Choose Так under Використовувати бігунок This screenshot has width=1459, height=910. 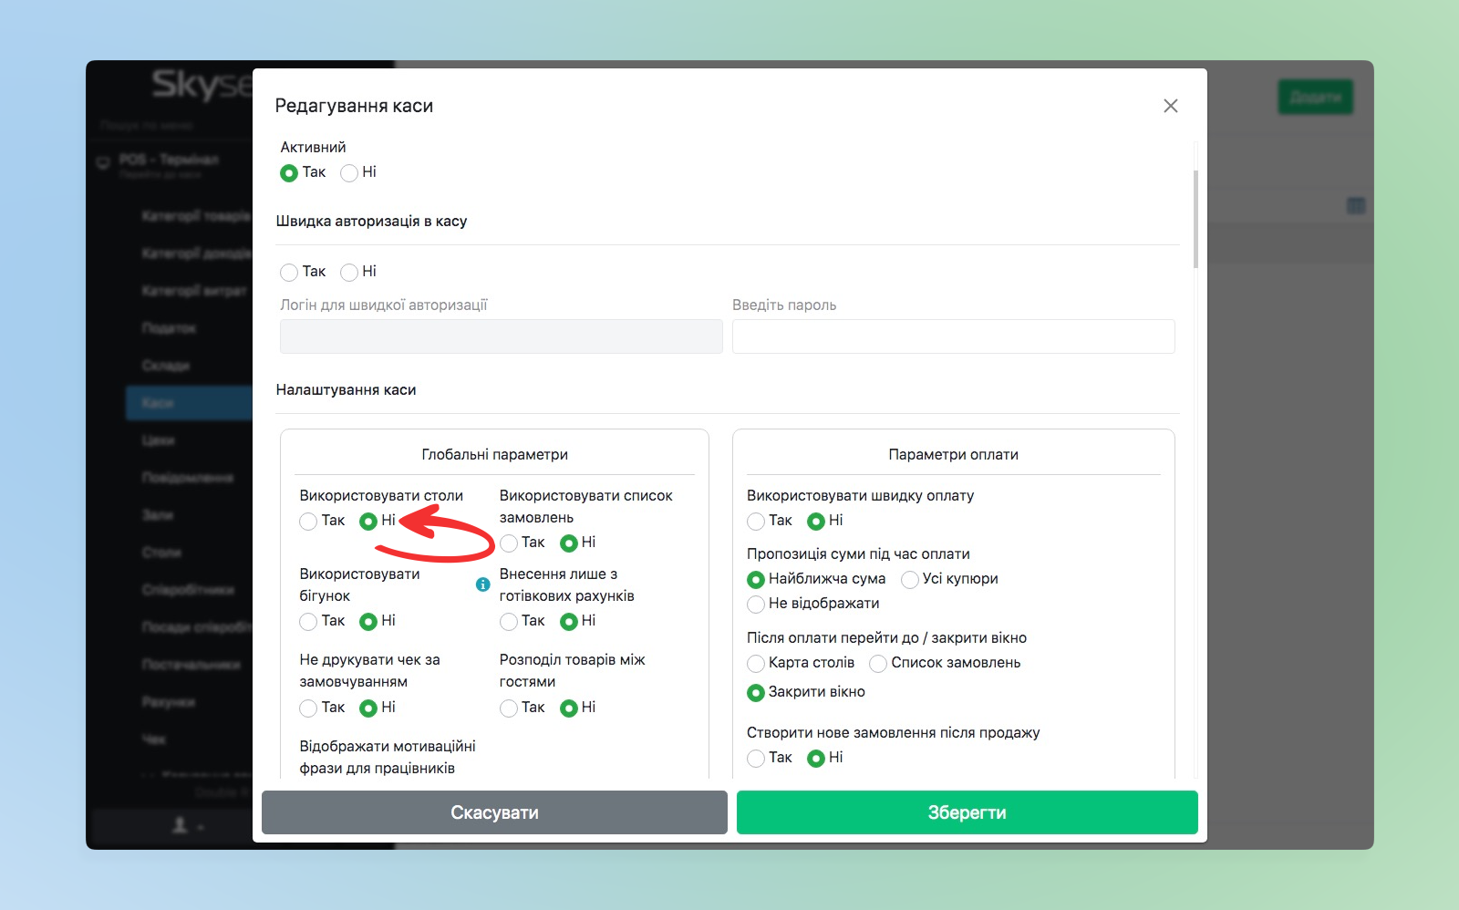[x=308, y=622]
